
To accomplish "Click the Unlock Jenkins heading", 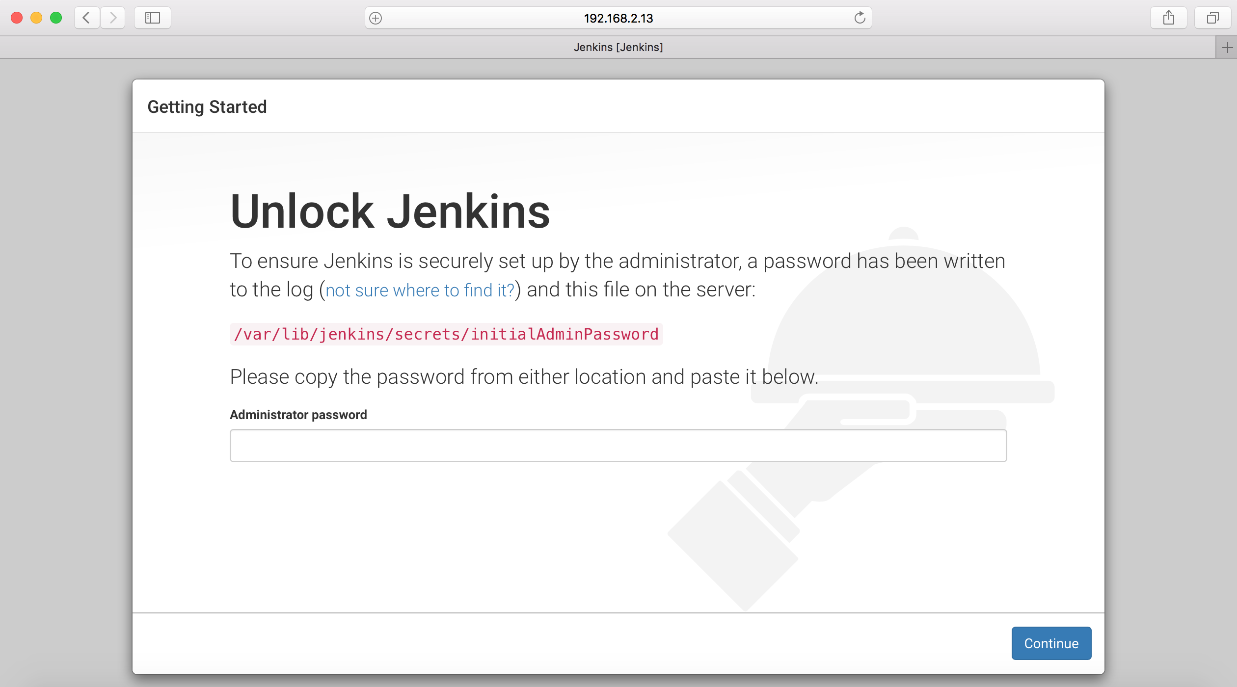I will click(x=390, y=211).
